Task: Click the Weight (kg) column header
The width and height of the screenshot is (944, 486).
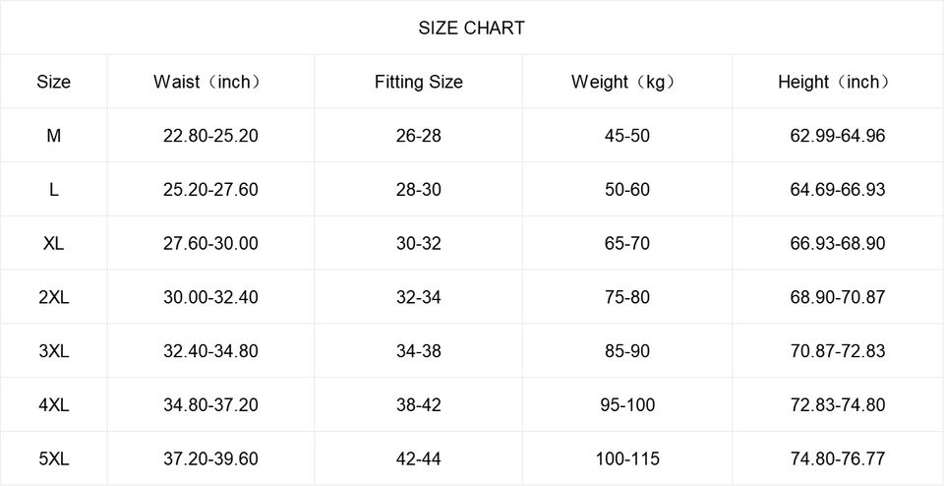Action: 626,82
